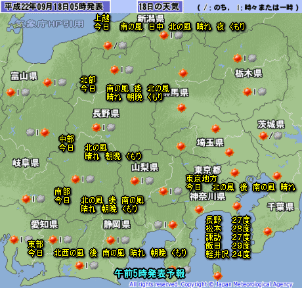Select the sun icon above the 埼玉県 label
Viewport: 302px width, 288px height.
215,129
